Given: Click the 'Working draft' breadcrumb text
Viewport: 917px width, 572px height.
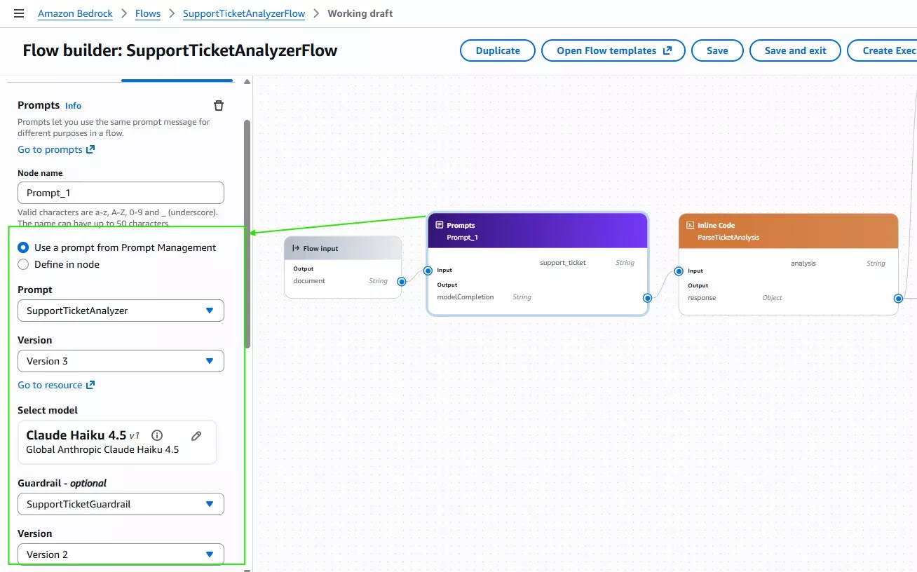Looking at the screenshot, I should (x=360, y=13).
